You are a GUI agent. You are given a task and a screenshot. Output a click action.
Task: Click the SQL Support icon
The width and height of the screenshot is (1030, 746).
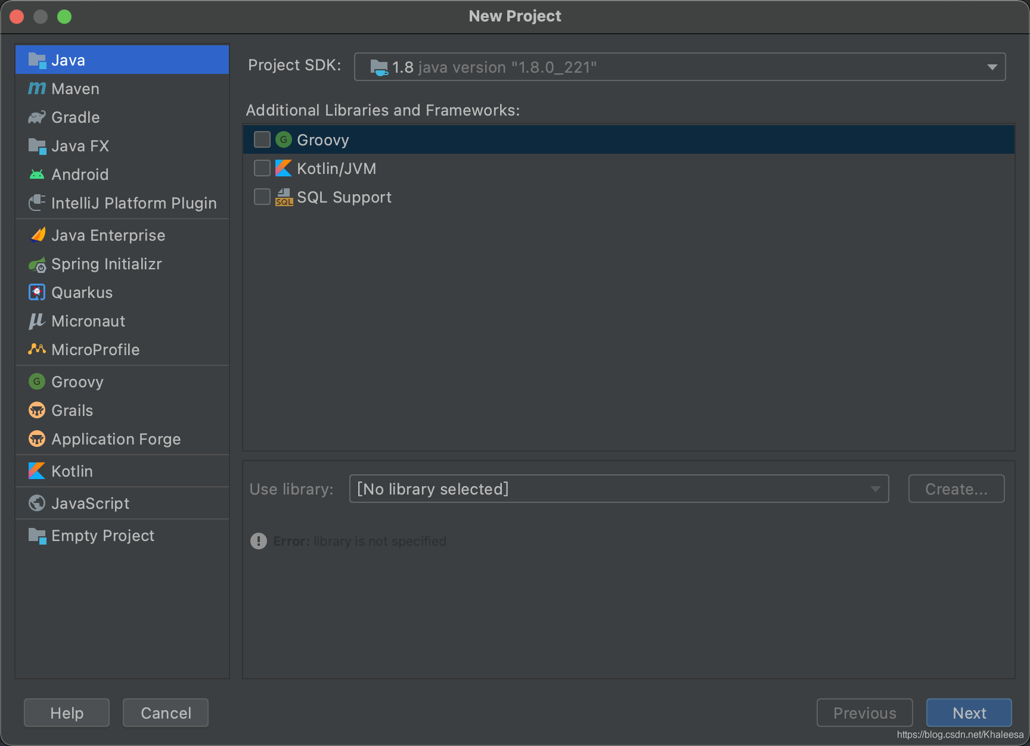[x=284, y=197]
